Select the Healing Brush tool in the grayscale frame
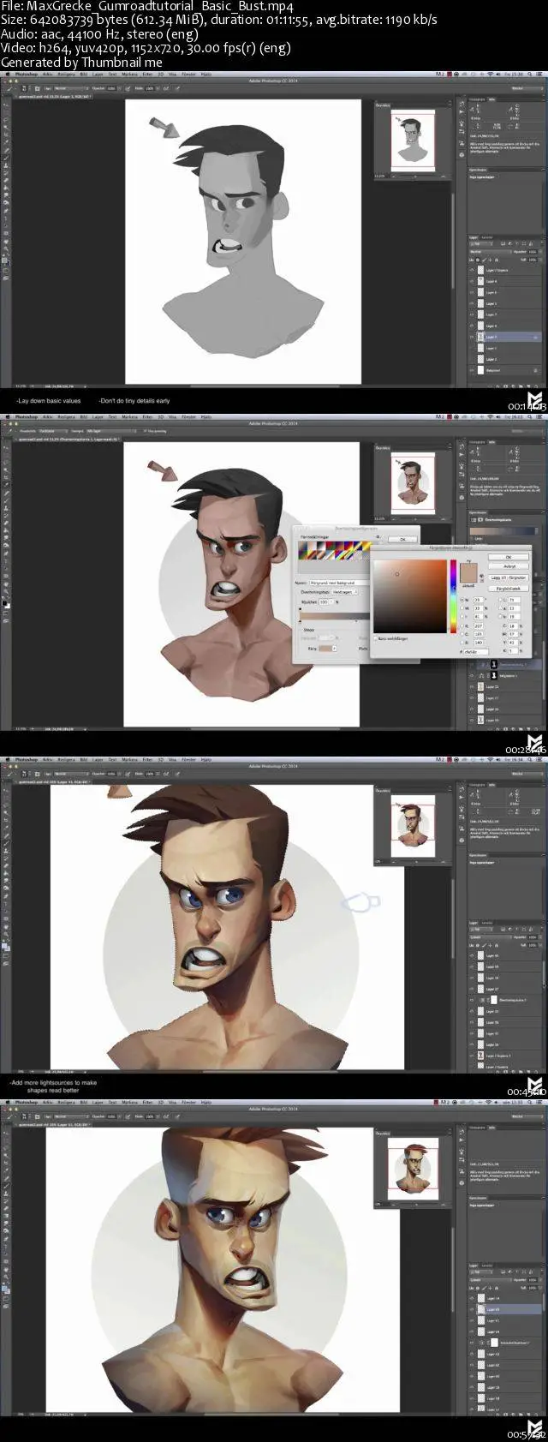The image size is (548, 1442). click(6, 151)
